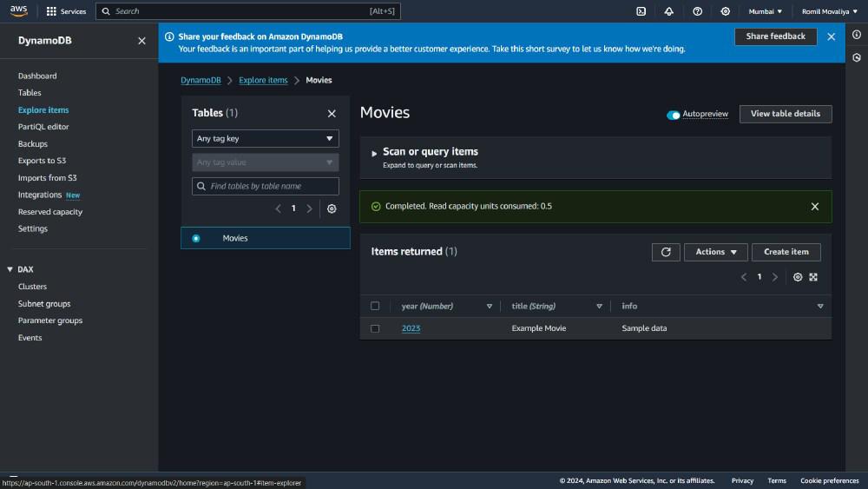The image size is (868, 489).
Task: Open the clock icon at right edge
Action: pyautogui.click(x=857, y=57)
